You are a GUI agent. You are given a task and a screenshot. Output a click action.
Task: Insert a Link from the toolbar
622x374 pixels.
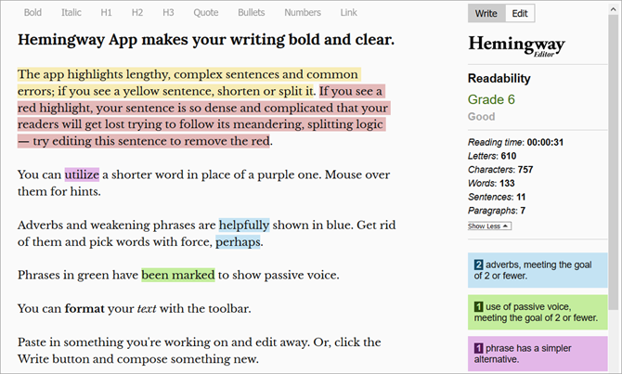[x=348, y=13]
